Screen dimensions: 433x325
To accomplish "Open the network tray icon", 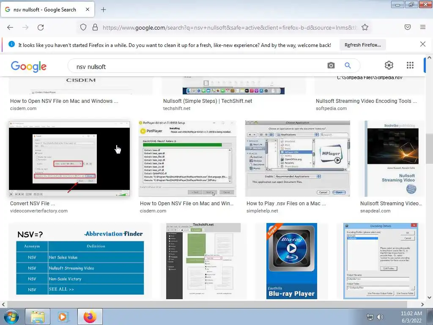I will click(370, 317).
